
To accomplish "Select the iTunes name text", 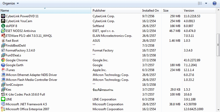I will (10, 70).
